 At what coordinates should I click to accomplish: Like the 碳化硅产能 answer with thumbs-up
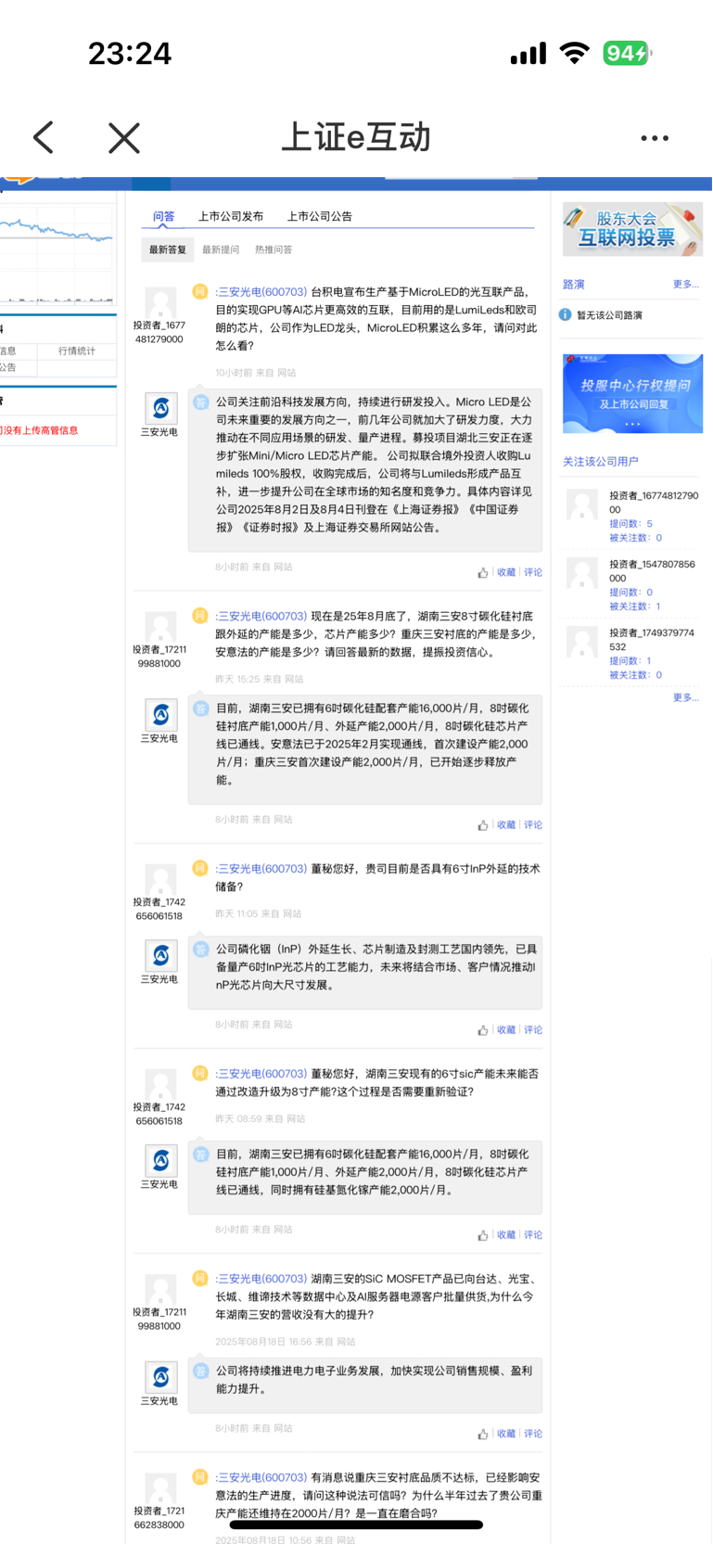[x=483, y=825]
